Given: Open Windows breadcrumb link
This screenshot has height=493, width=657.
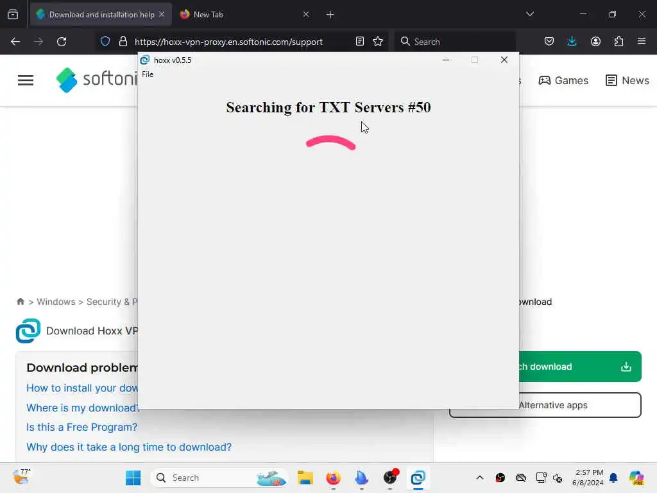Looking at the screenshot, I should (56, 302).
